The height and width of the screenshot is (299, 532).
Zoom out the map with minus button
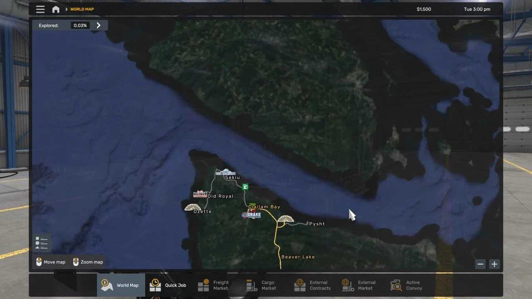[480, 264]
